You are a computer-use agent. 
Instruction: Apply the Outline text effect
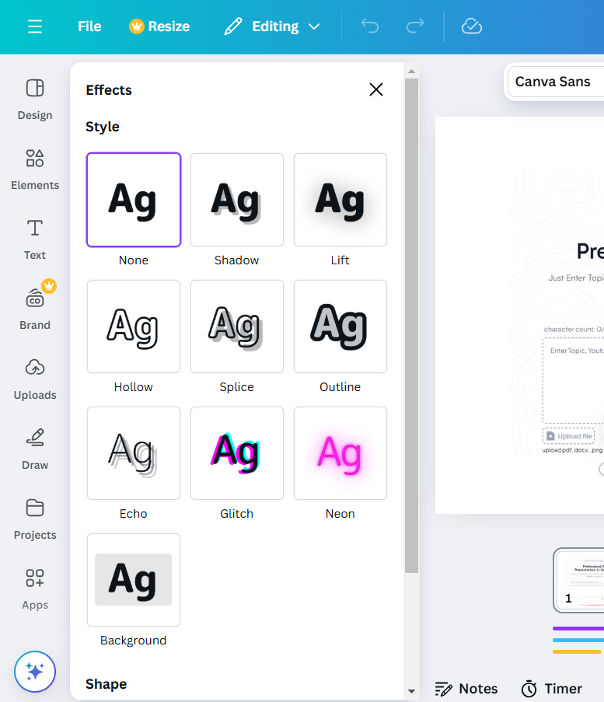point(340,327)
